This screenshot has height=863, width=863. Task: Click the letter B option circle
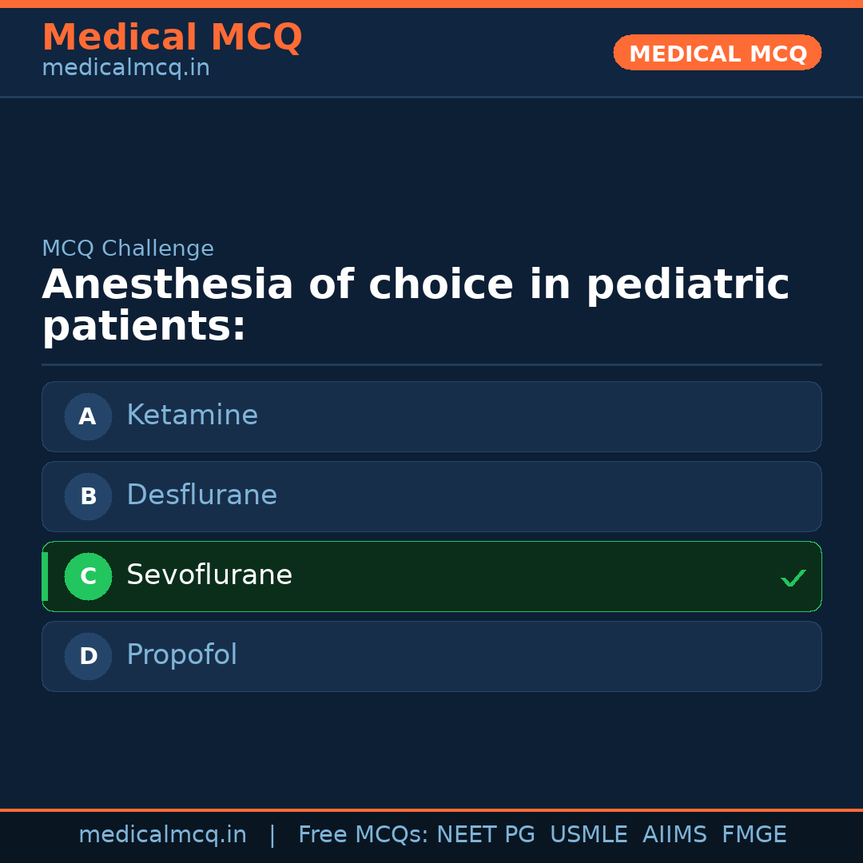pos(88,496)
